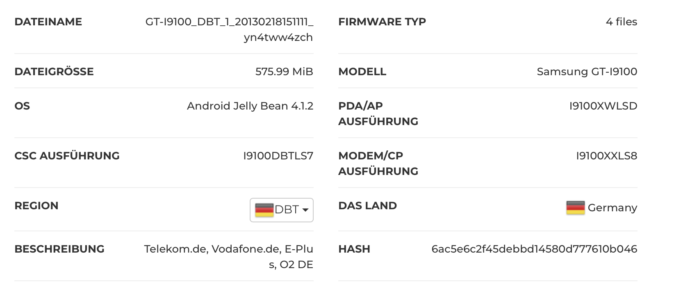
Task: Click the modem version I9100XXLS8
Action: point(606,156)
